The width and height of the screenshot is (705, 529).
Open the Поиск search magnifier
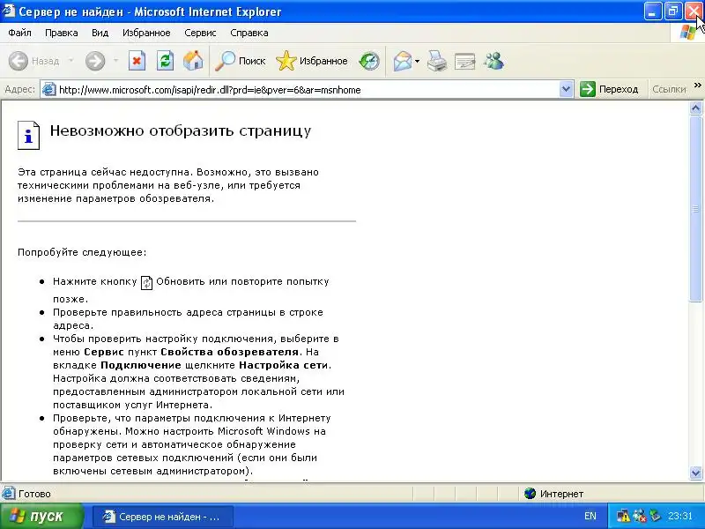pos(240,61)
